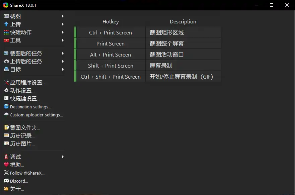Select the Ctrl + Shift + Print Screen cell
The height and width of the screenshot is (195, 295).
coord(110,77)
